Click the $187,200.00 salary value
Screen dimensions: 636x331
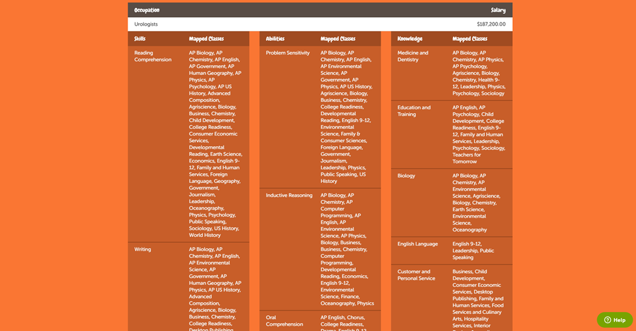[491, 24]
